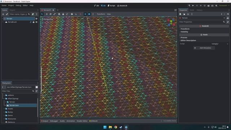
Task: Open the Forward+ renderer dropdown
Action: (224, 6)
